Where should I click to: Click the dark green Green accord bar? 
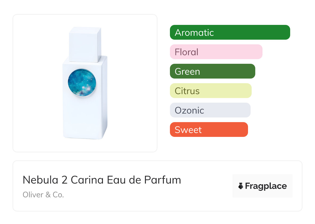tap(212, 71)
